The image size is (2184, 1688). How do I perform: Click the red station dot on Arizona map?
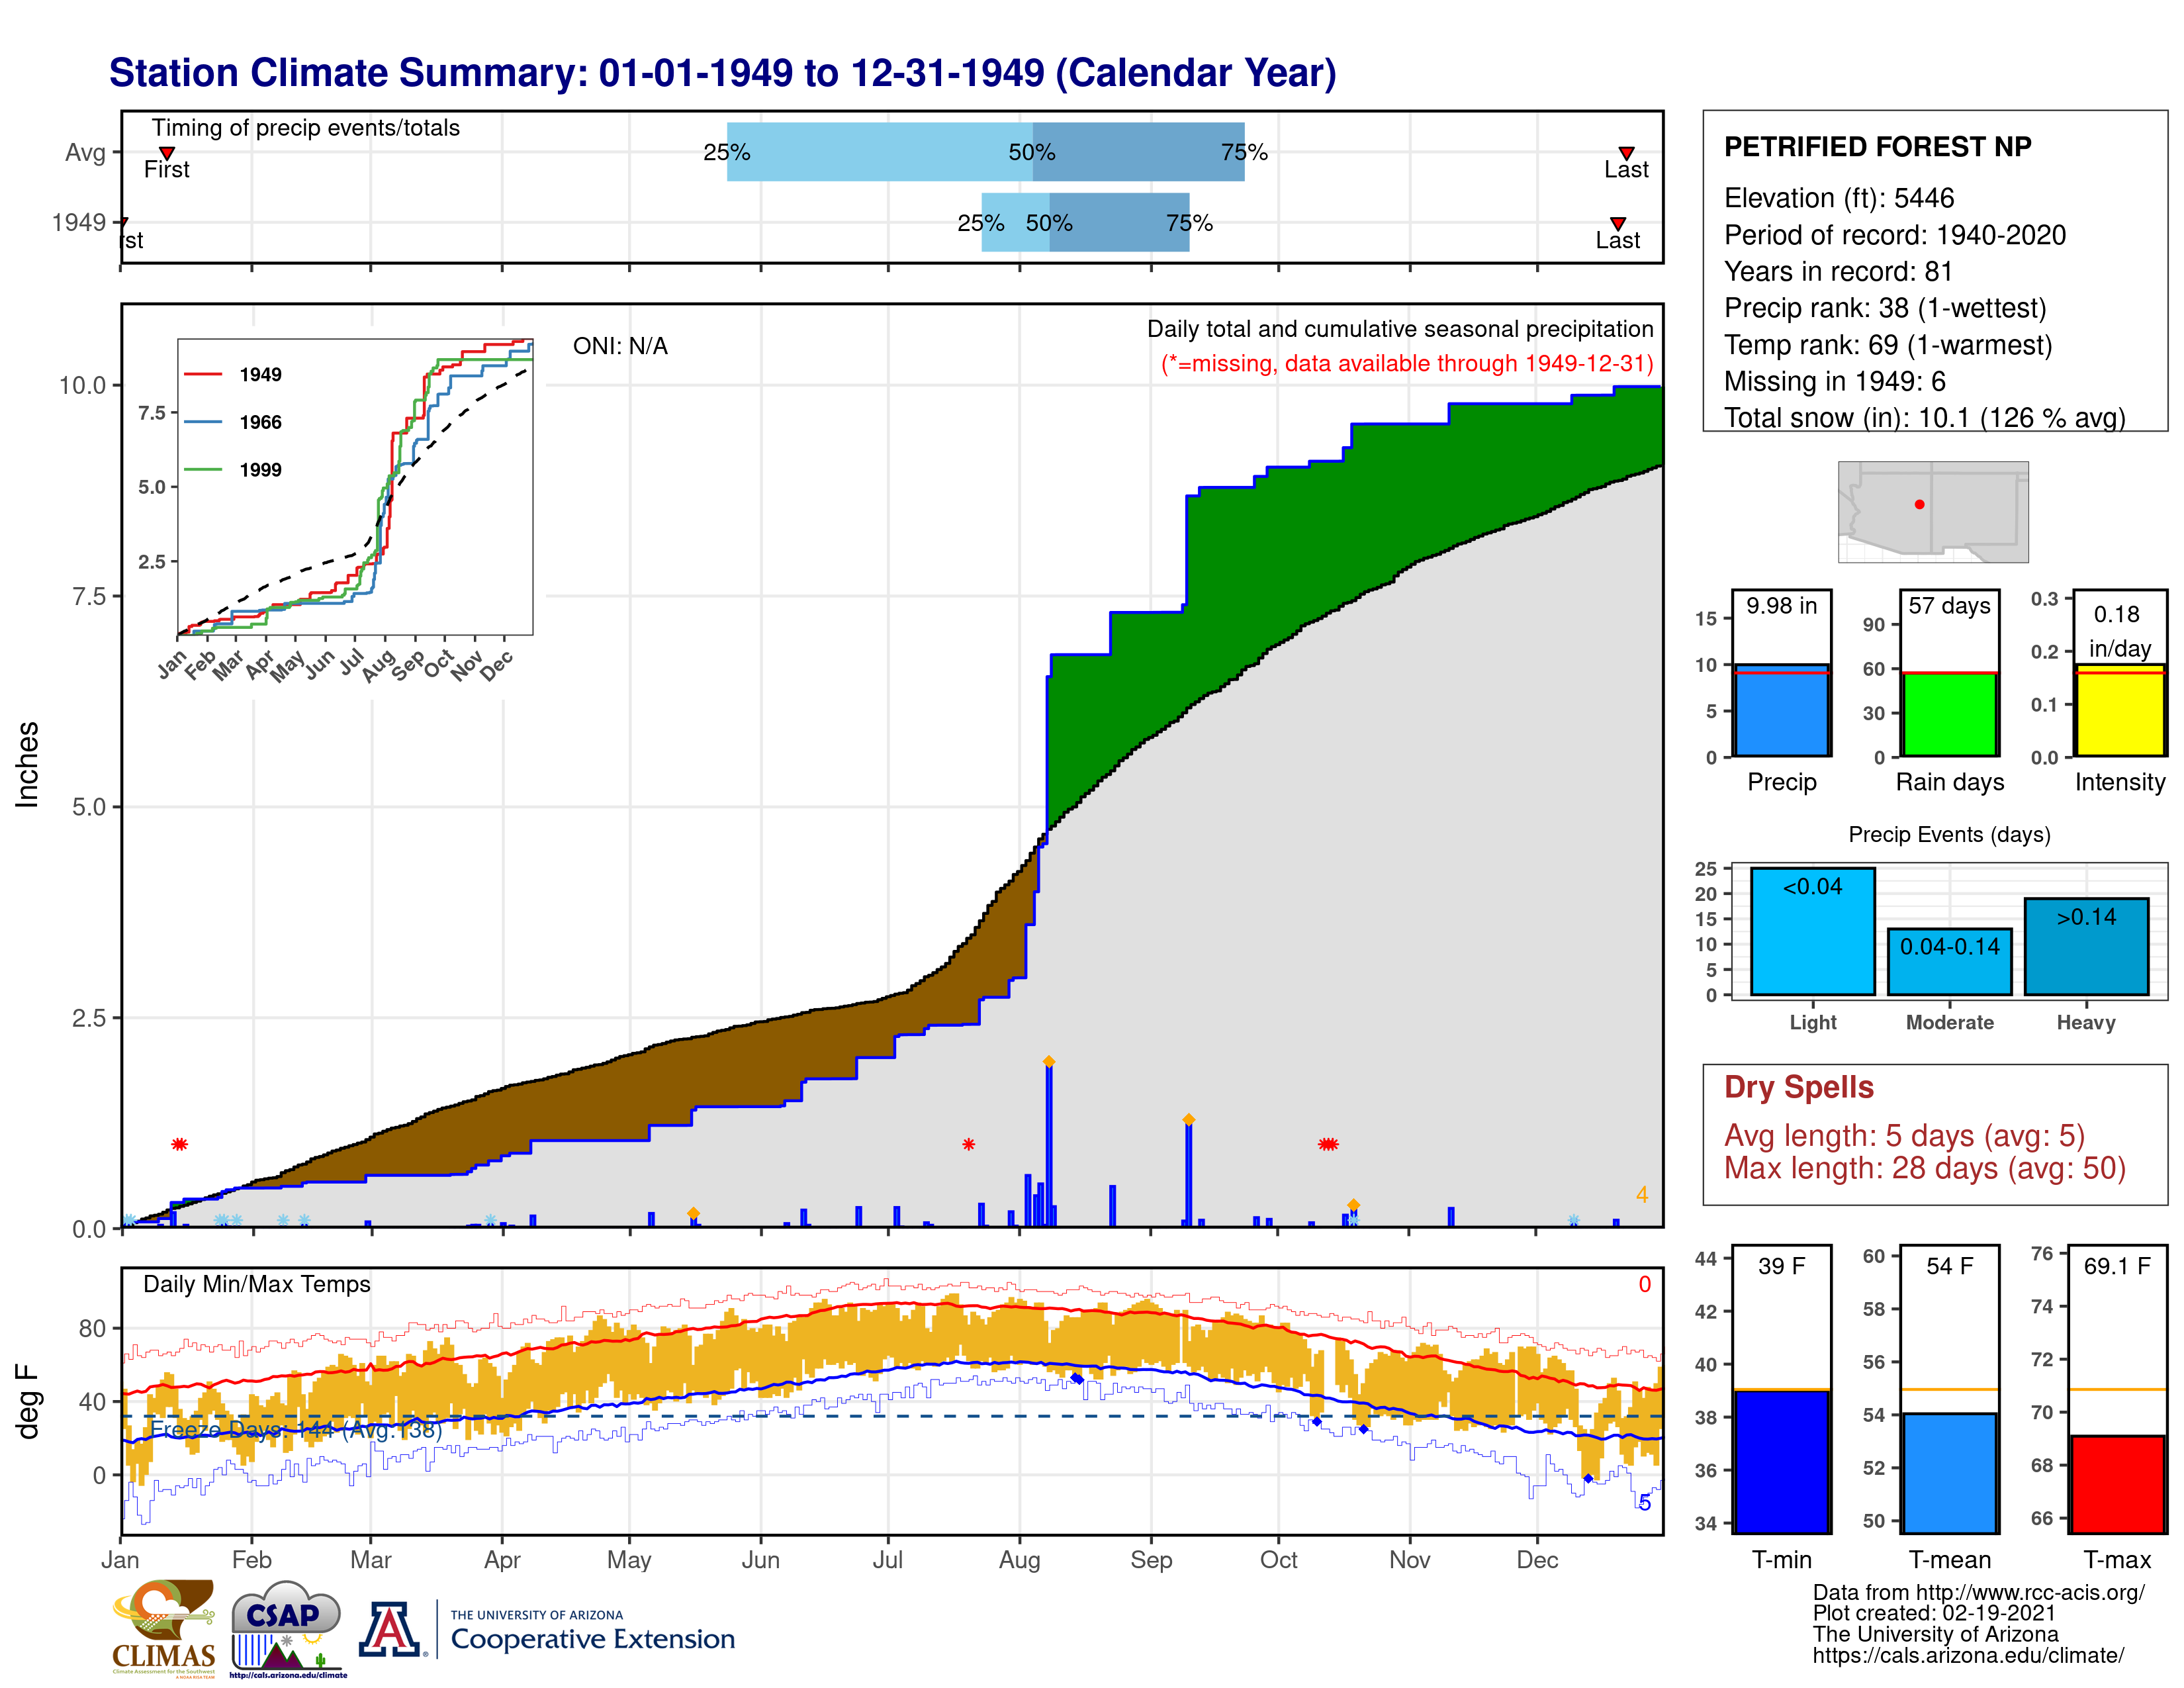(1919, 504)
